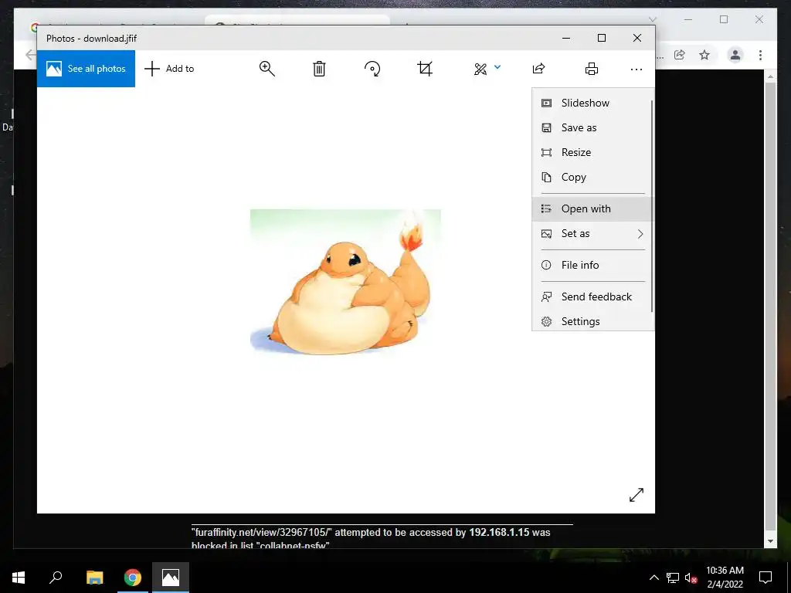This screenshot has width=791, height=593.
Task: Click the Chrome tab search chevron
Action: click(x=652, y=19)
